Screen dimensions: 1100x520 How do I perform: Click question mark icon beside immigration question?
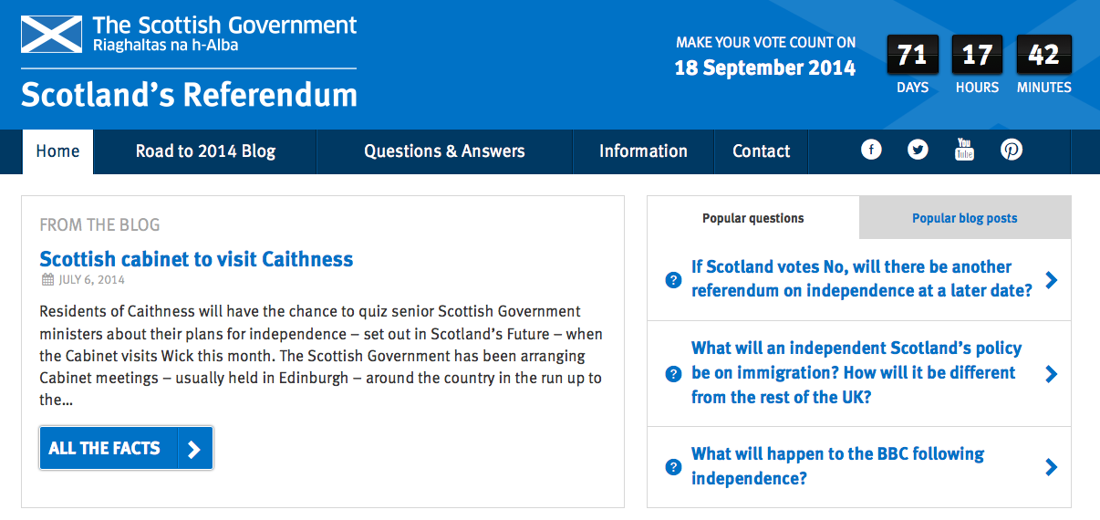(x=674, y=374)
